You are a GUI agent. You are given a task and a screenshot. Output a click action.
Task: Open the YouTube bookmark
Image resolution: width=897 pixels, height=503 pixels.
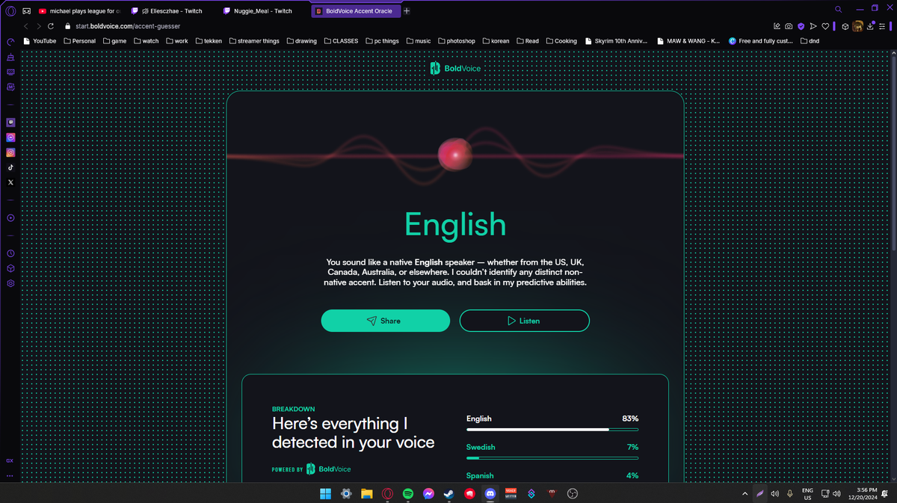[x=40, y=41]
